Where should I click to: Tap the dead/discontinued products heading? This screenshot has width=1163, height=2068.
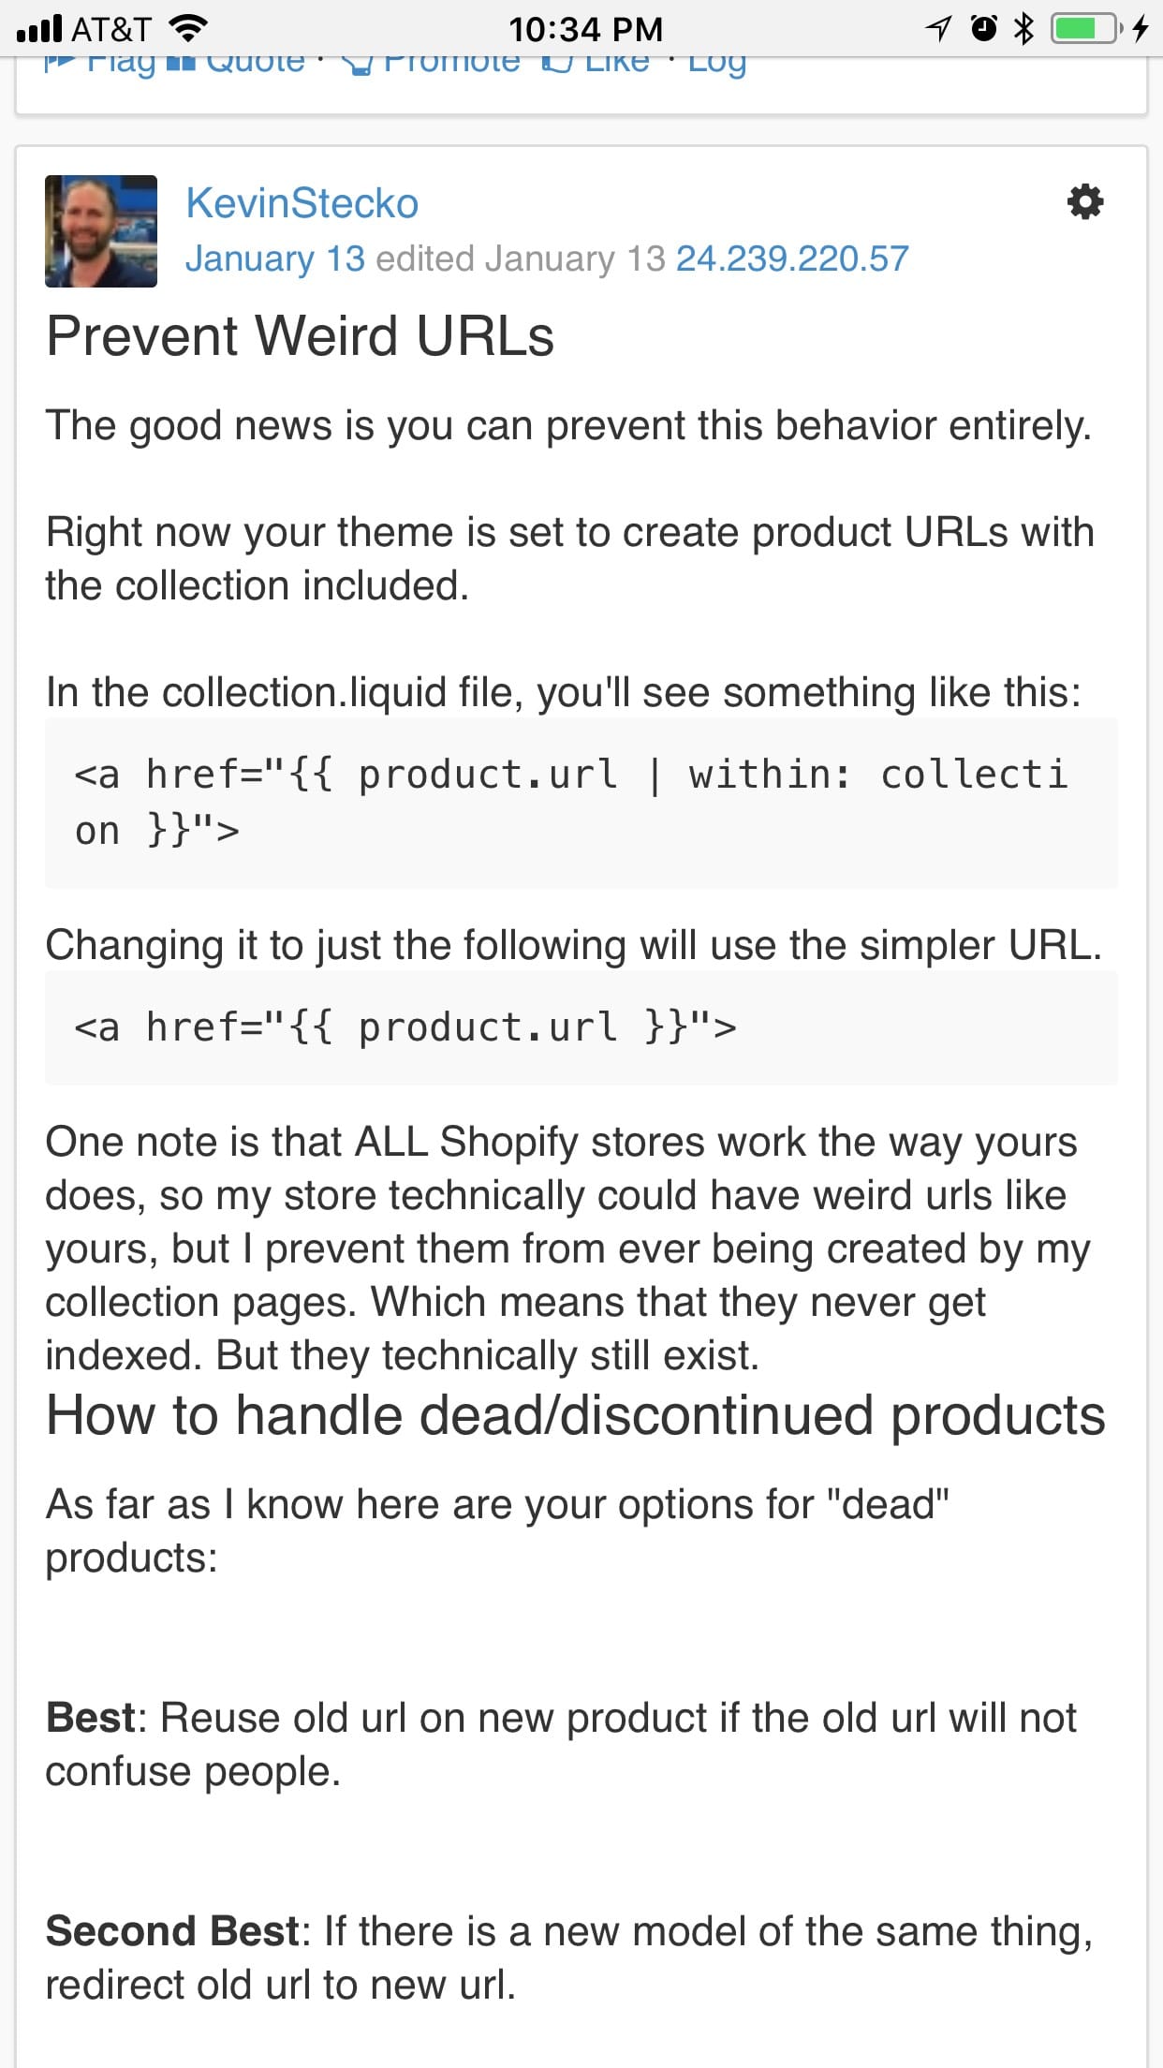[576, 1415]
